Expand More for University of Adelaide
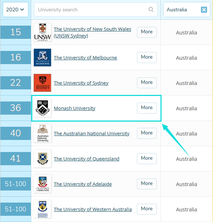Screen dimensions: 213x222 tap(147, 184)
